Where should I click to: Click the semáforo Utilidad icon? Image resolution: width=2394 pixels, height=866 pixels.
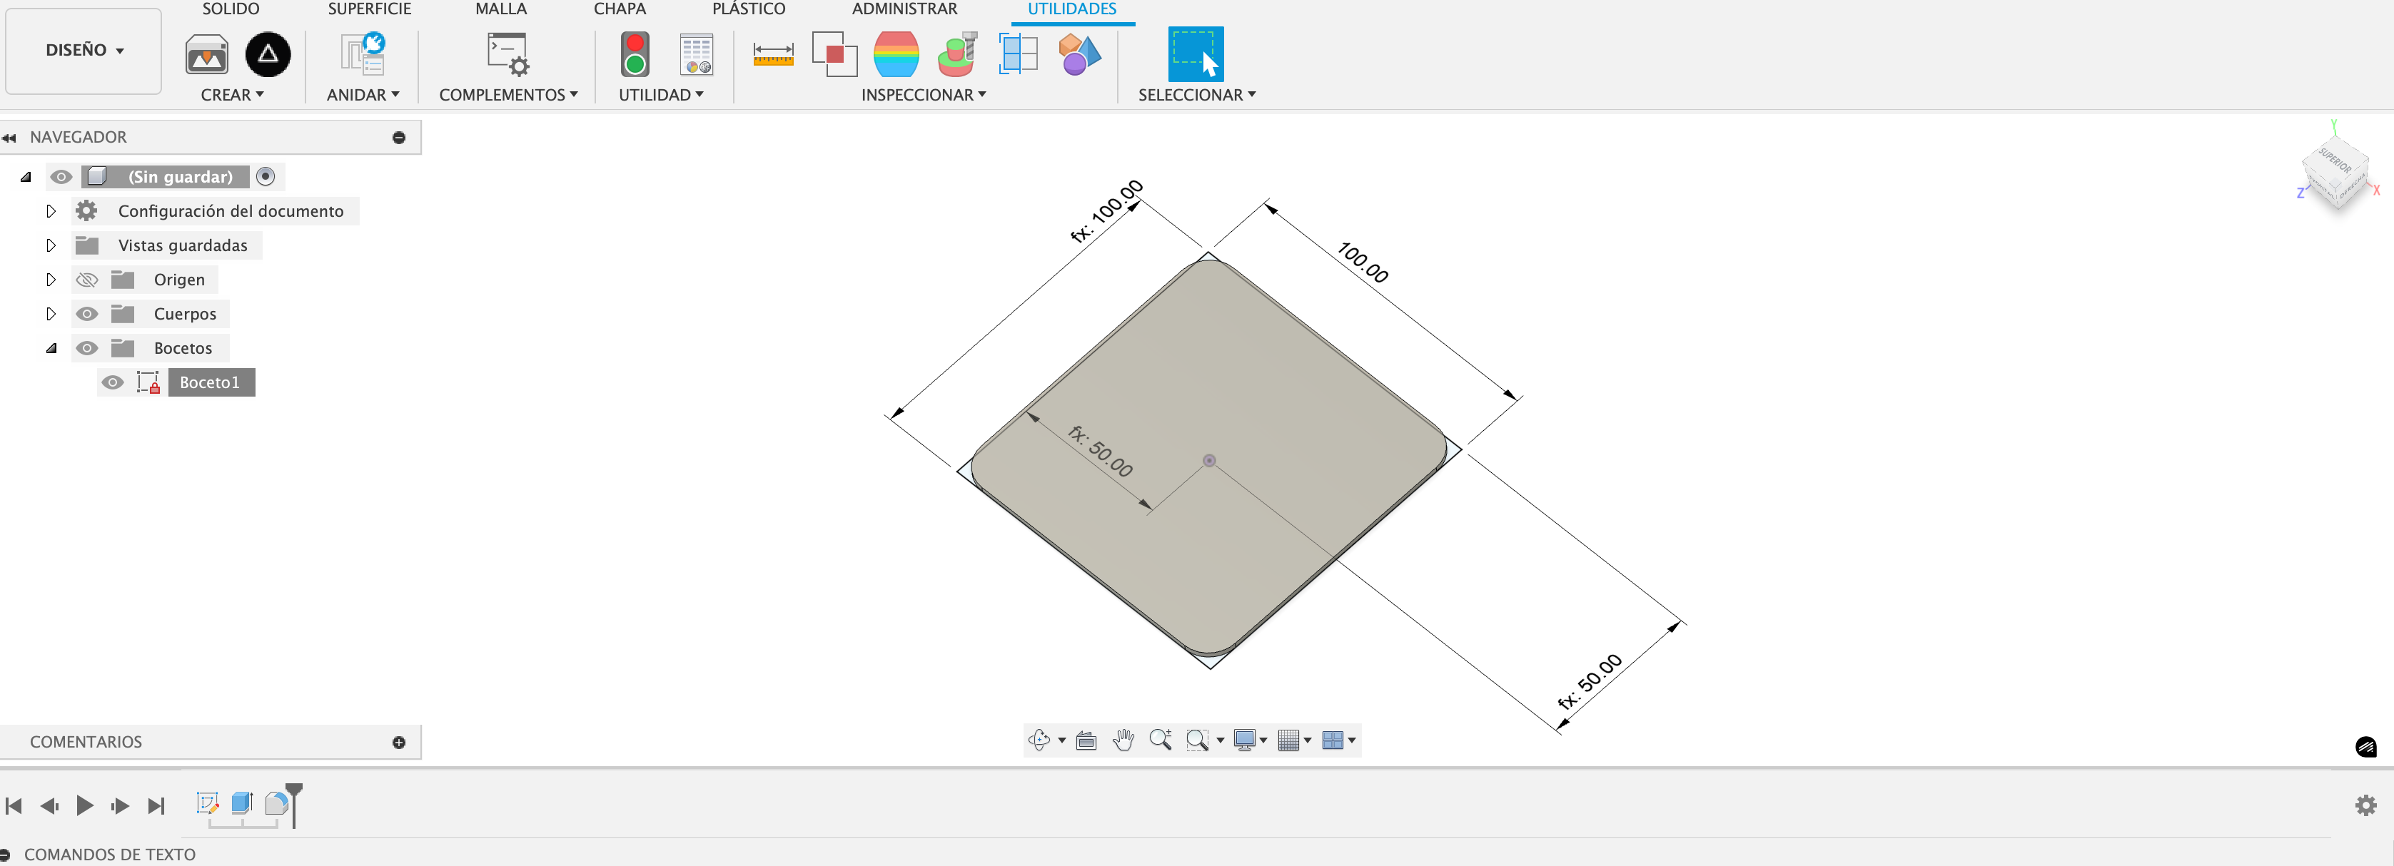[x=635, y=56]
